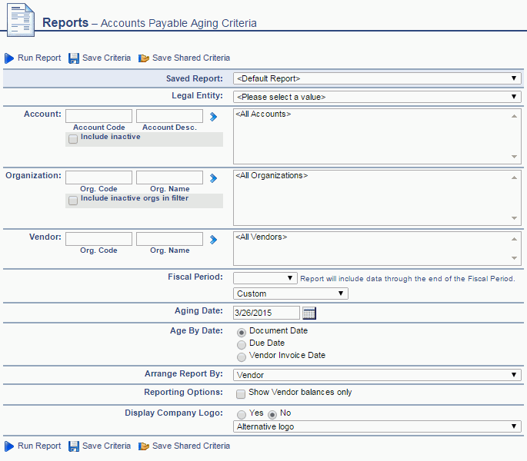Expand the Legal Entity dropdown
The height and width of the screenshot is (461, 527).
[377, 97]
